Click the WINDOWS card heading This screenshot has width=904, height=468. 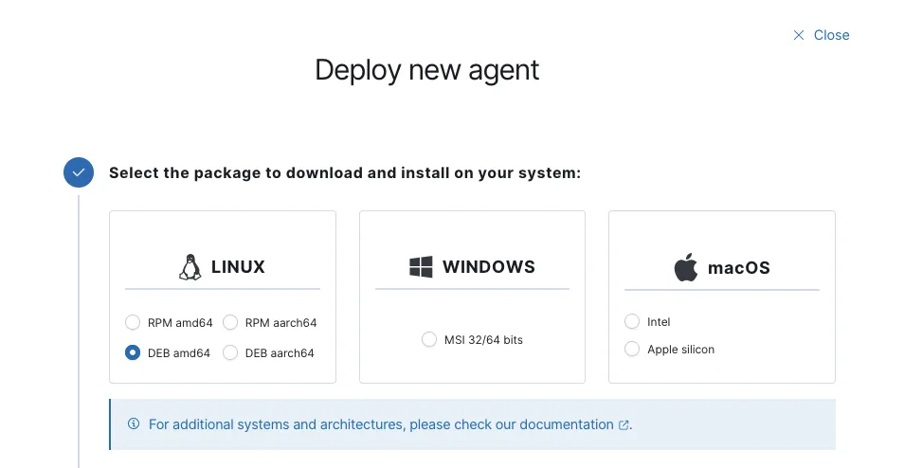488,267
